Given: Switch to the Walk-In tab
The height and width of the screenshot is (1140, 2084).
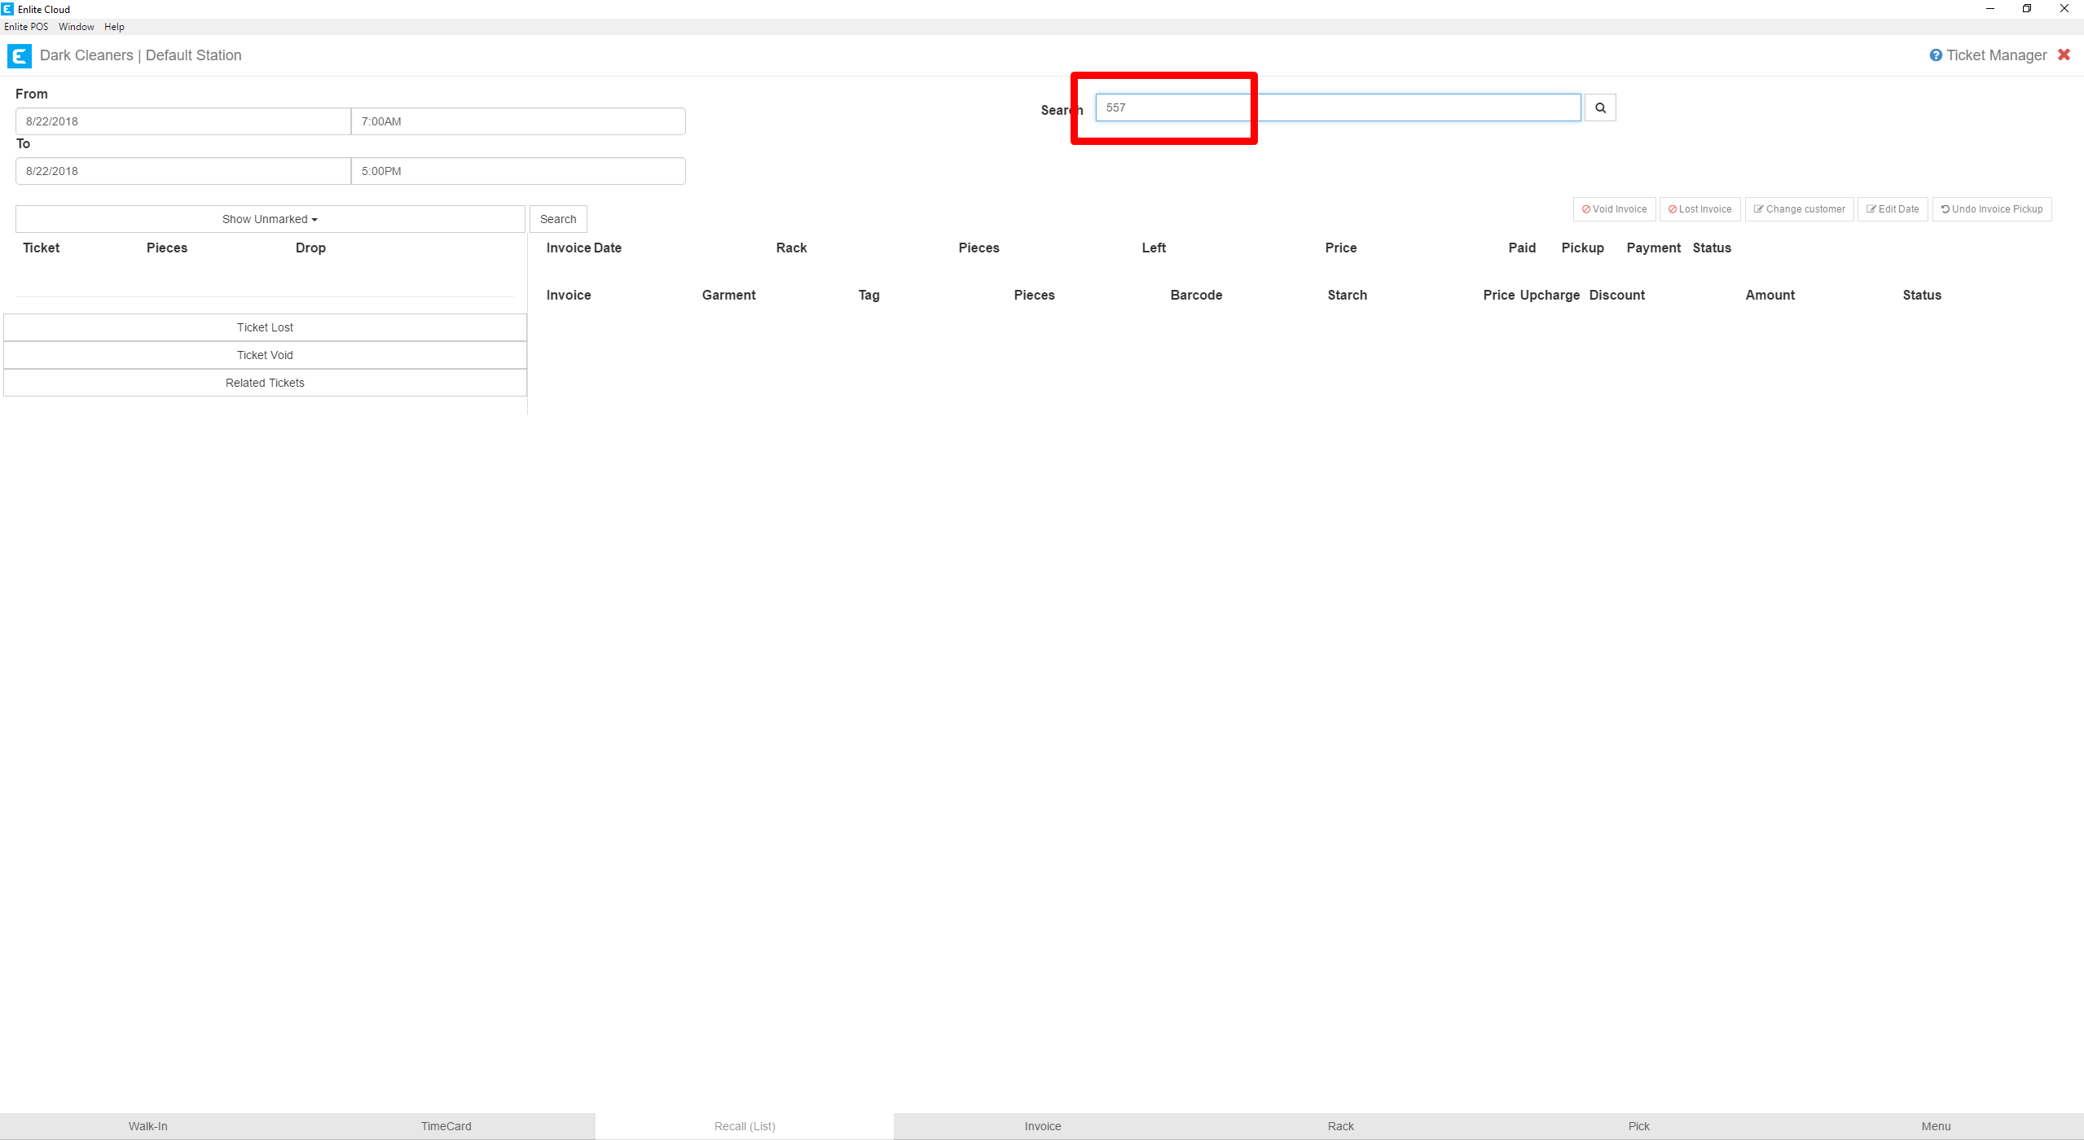Looking at the screenshot, I should coord(148,1126).
